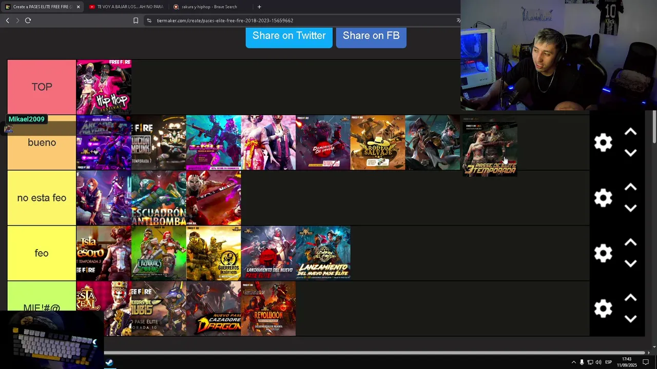Move the bottom MIE row up

(630, 298)
